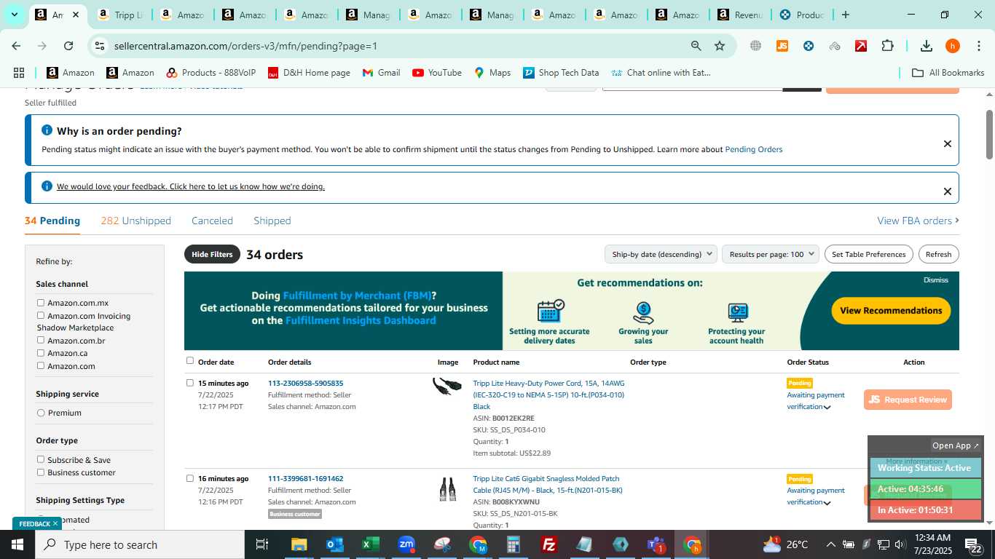
Task: Check Amazon.com Invoicing Shadow Marketplace filter
Action: pos(41,316)
